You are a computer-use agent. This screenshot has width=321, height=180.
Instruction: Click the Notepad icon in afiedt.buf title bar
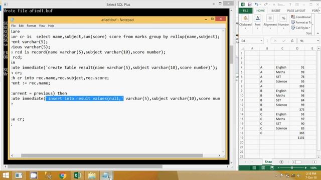(x=12, y=20)
